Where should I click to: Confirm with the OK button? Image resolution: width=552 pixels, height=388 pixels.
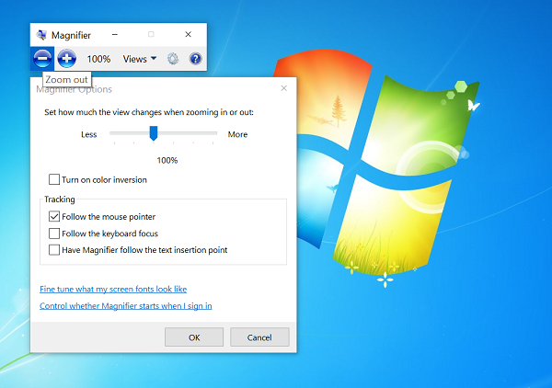click(194, 337)
